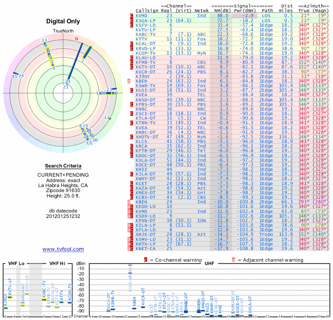Click co-channel warning marker beside KPBS-DT row
This screenshot has width=333, height=320.
pos(132,105)
